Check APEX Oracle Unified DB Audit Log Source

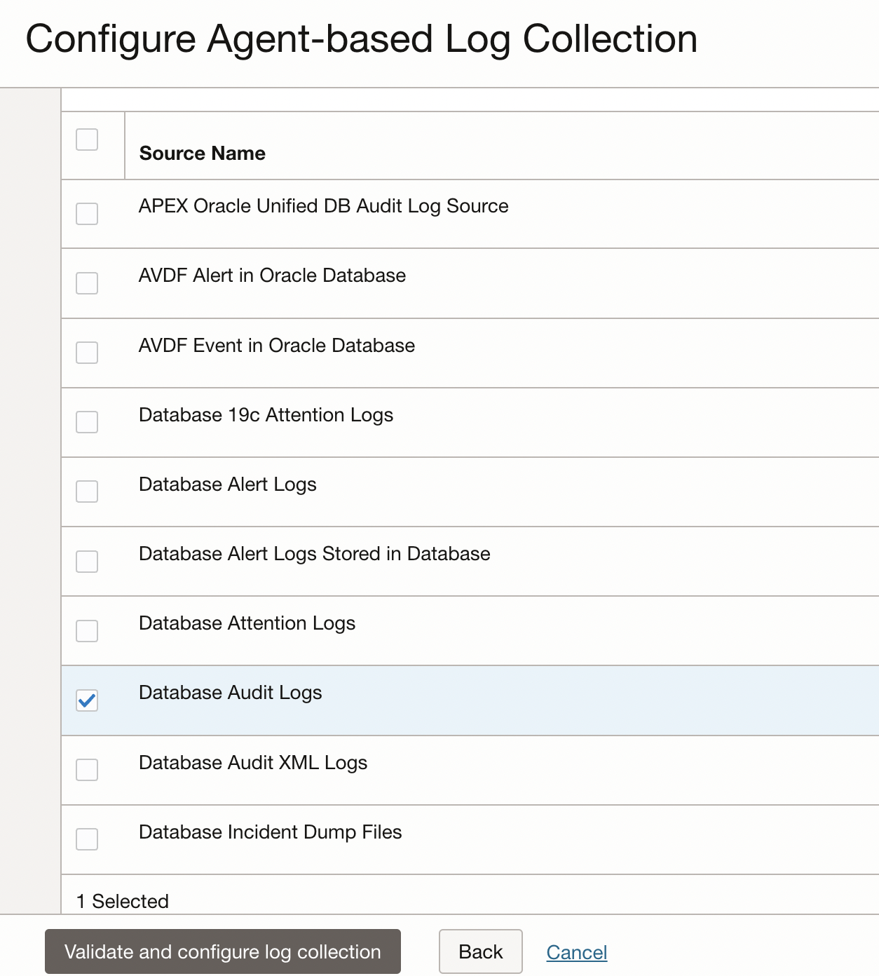87,214
